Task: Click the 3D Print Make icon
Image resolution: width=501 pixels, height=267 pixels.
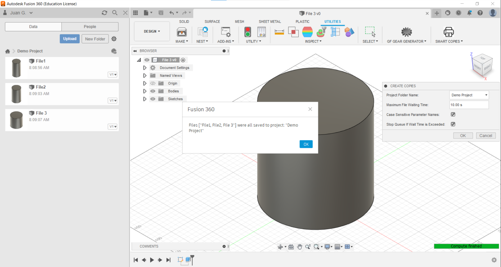Action: [182, 32]
